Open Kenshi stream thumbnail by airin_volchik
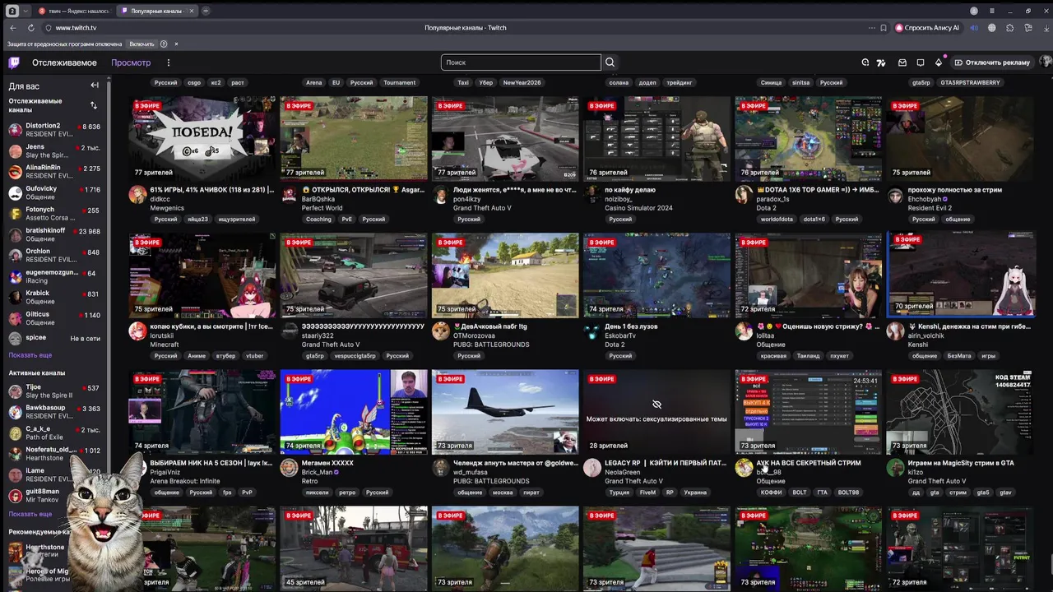Screen dimensions: 1053x592 tap(960, 275)
